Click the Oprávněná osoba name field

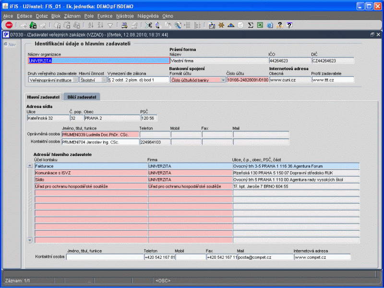pos(100,134)
